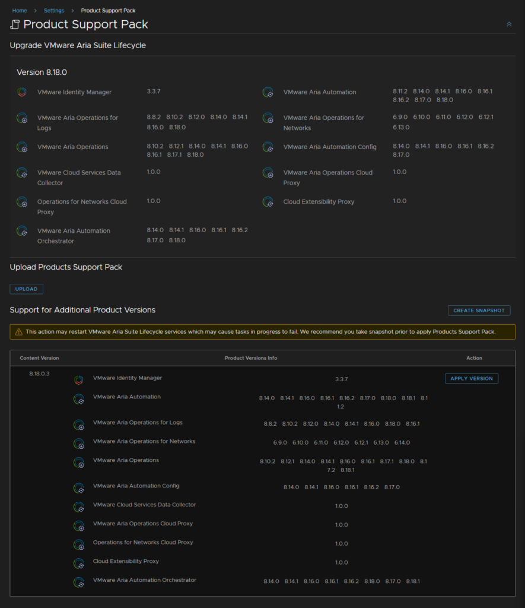Click VMware Identity Manager label in upper section
Viewport: 525px width, 608px height.
coord(74,92)
